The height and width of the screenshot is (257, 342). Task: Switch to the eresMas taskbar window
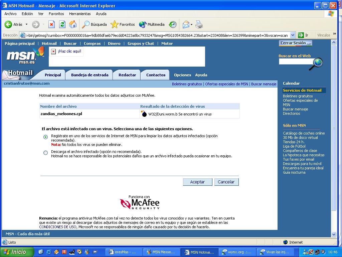124,252
